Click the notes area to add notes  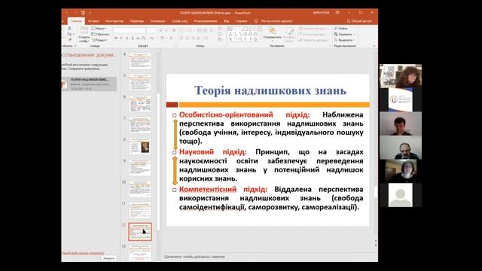pos(194,256)
